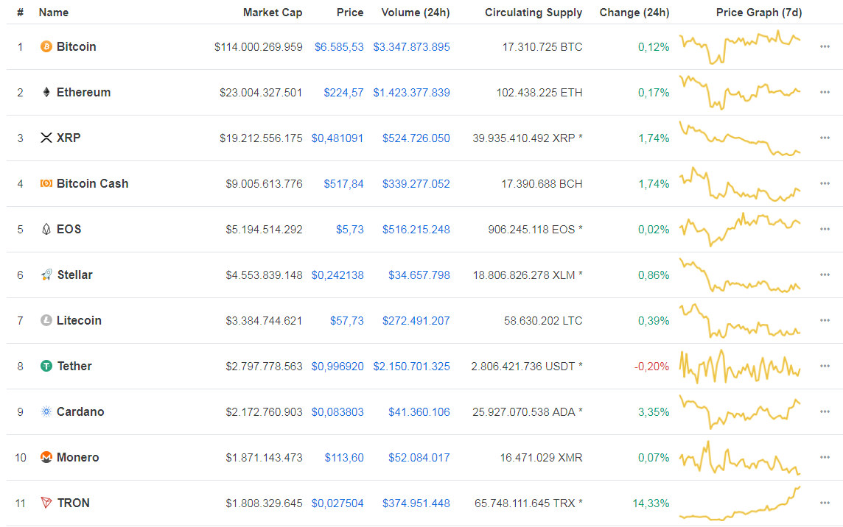
Task: Click the Stellar rocket logo icon
Action: (x=46, y=275)
